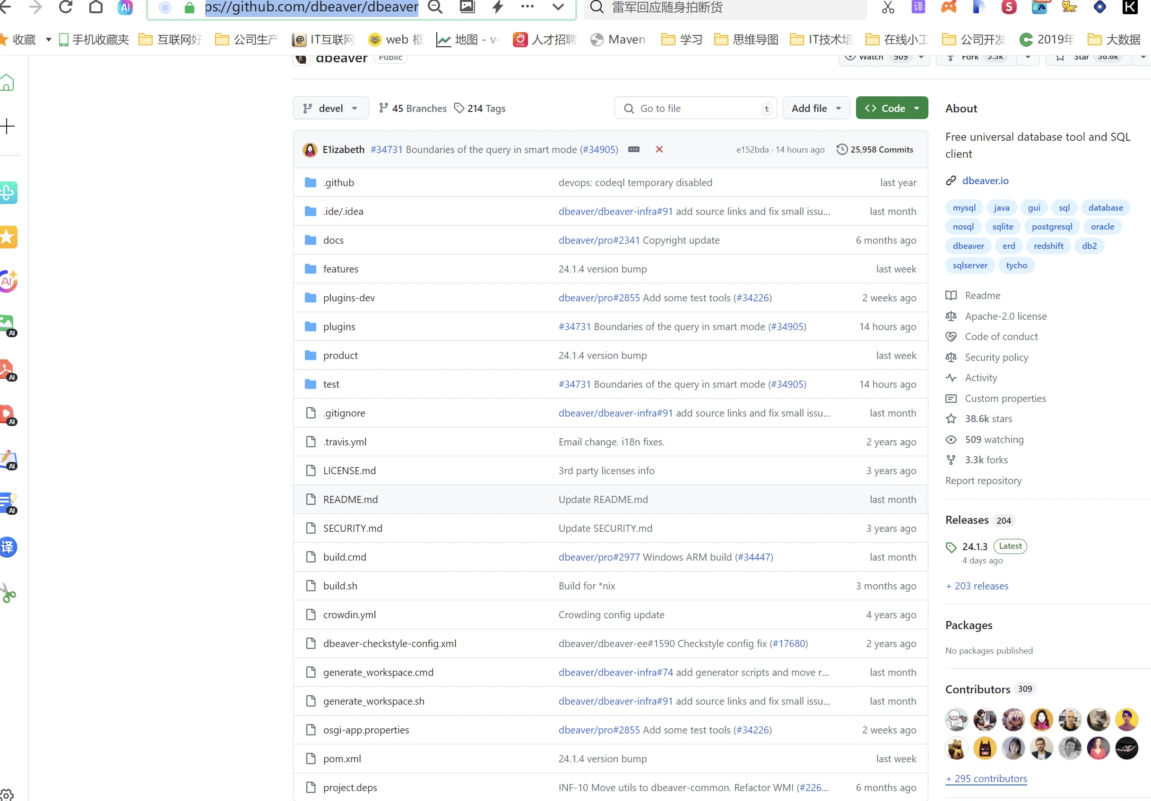Open the green Code dropdown button

click(x=891, y=108)
